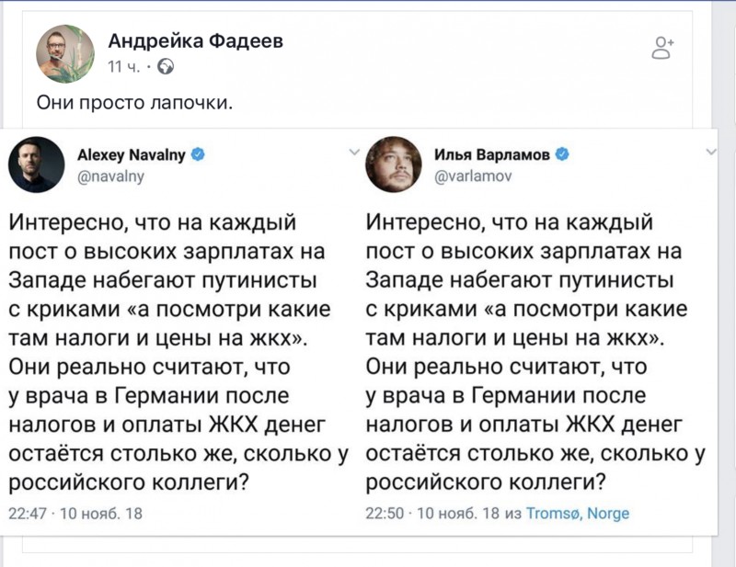The width and height of the screenshot is (736, 567).
Task: Open Андрейка Фадеев's profile picture
Action: (65, 53)
